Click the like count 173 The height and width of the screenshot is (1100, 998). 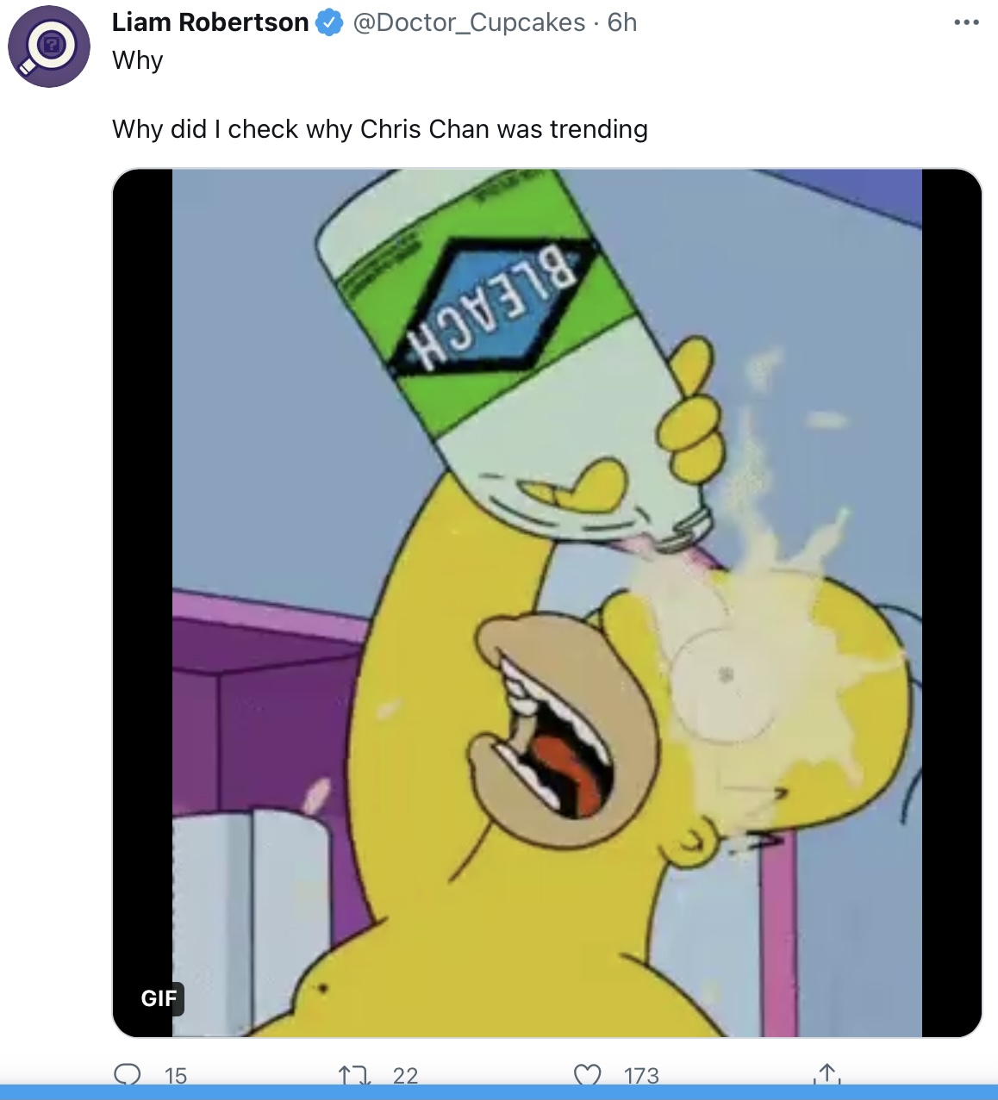pyautogui.click(x=641, y=1075)
